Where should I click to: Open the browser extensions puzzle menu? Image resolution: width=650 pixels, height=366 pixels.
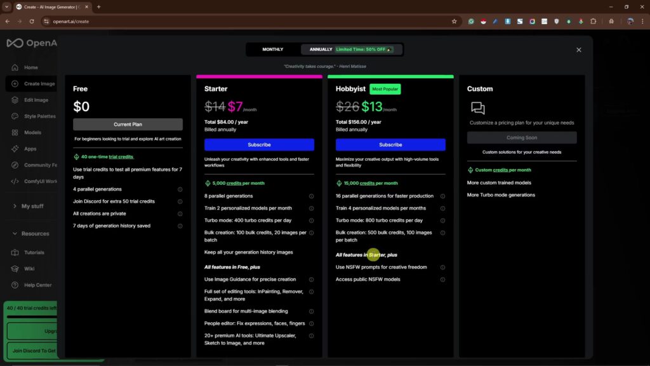594,21
